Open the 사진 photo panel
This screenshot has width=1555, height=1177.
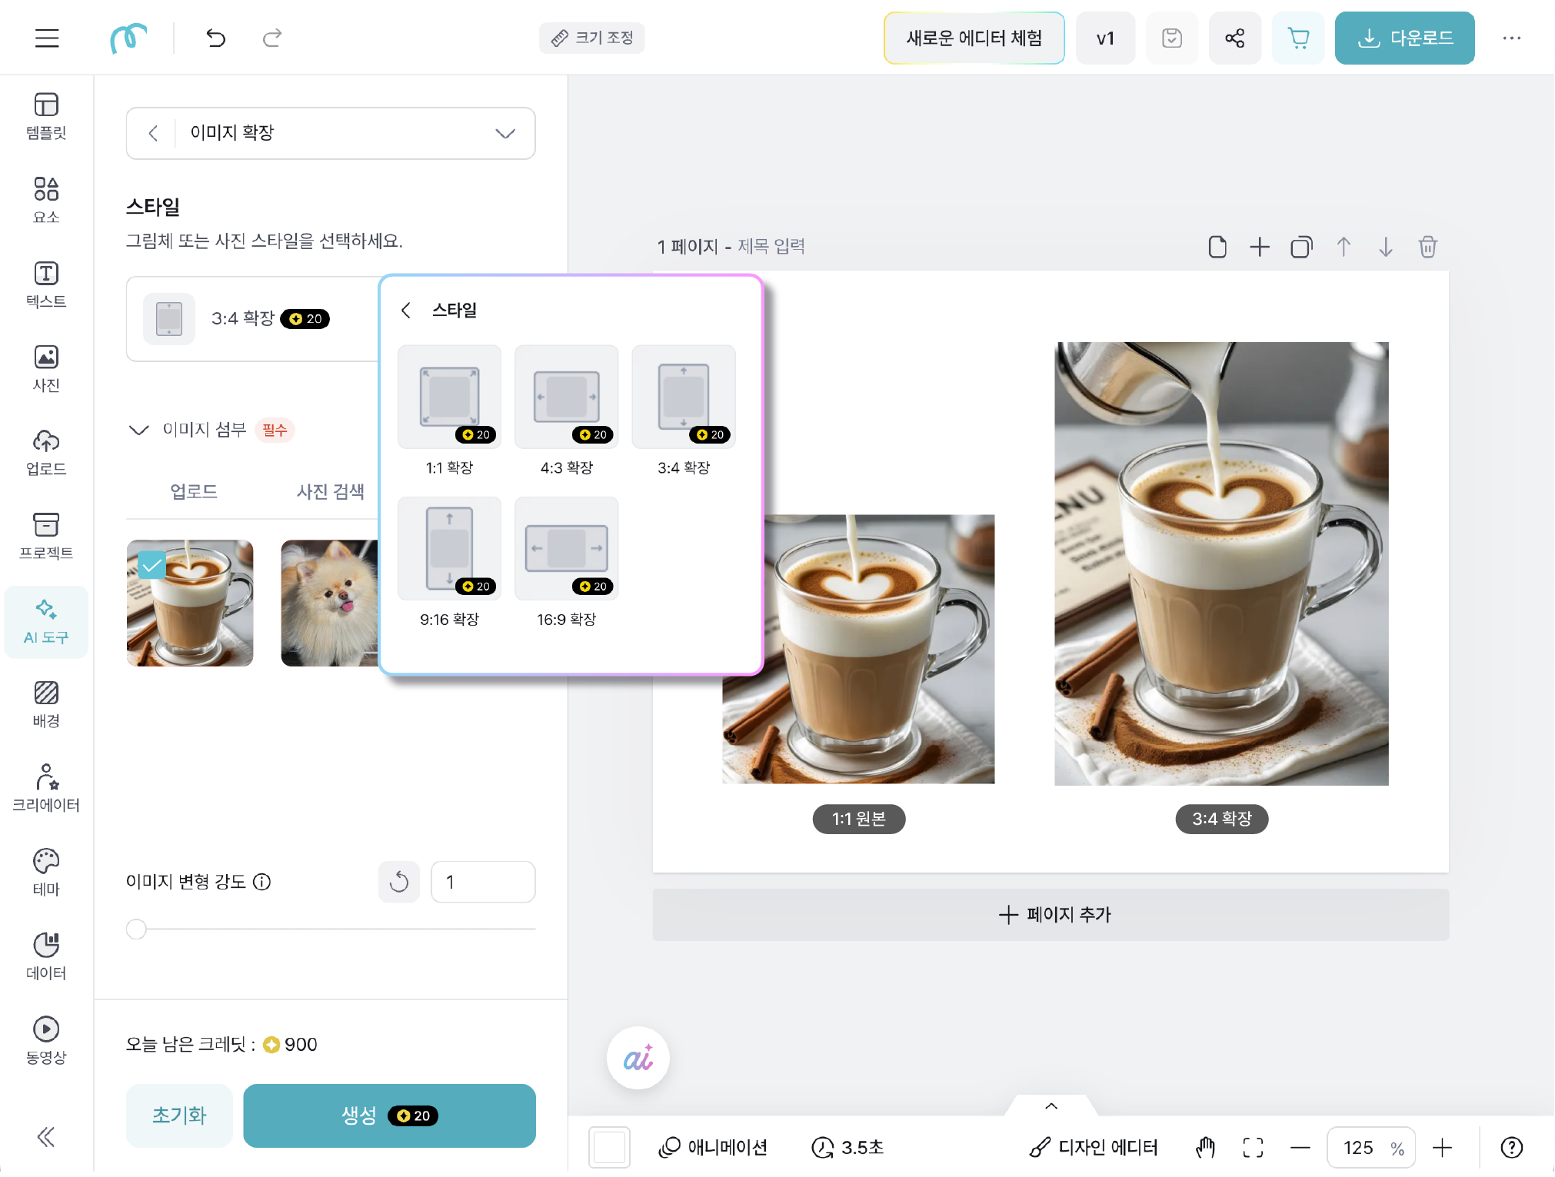[46, 368]
